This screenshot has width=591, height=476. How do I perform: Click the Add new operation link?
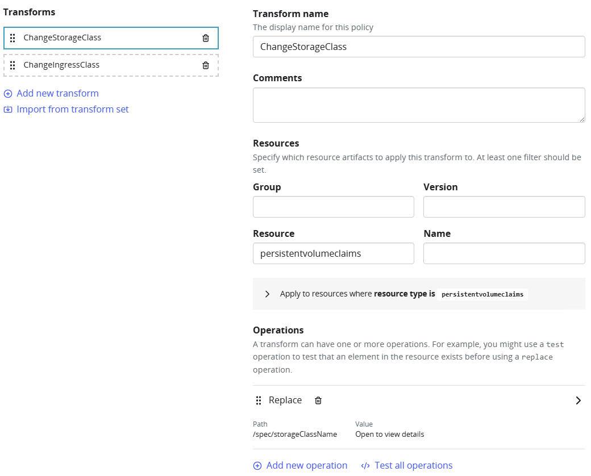coord(306,466)
